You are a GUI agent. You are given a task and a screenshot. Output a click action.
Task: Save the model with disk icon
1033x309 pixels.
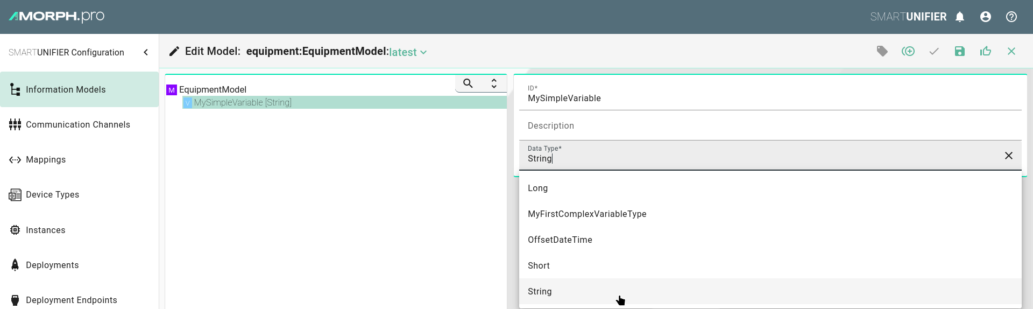pyautogui.click(x=960, y=51)
